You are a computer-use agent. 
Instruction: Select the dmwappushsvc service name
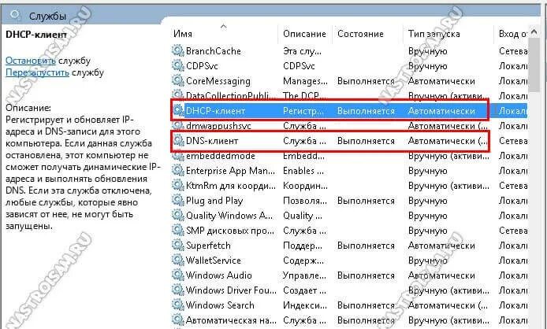218,126
